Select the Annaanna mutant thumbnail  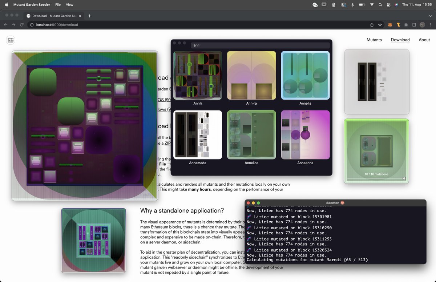tap(305, 135)
